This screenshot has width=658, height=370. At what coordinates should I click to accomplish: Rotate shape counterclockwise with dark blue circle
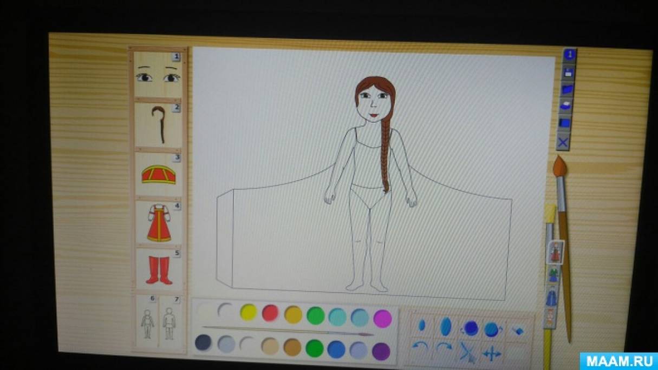click(x=470, y=328)
